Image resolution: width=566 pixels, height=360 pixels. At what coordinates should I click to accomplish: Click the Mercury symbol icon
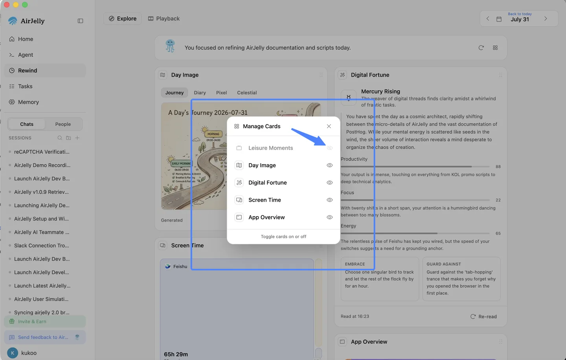pyautogui.click(x=349, y=97)
